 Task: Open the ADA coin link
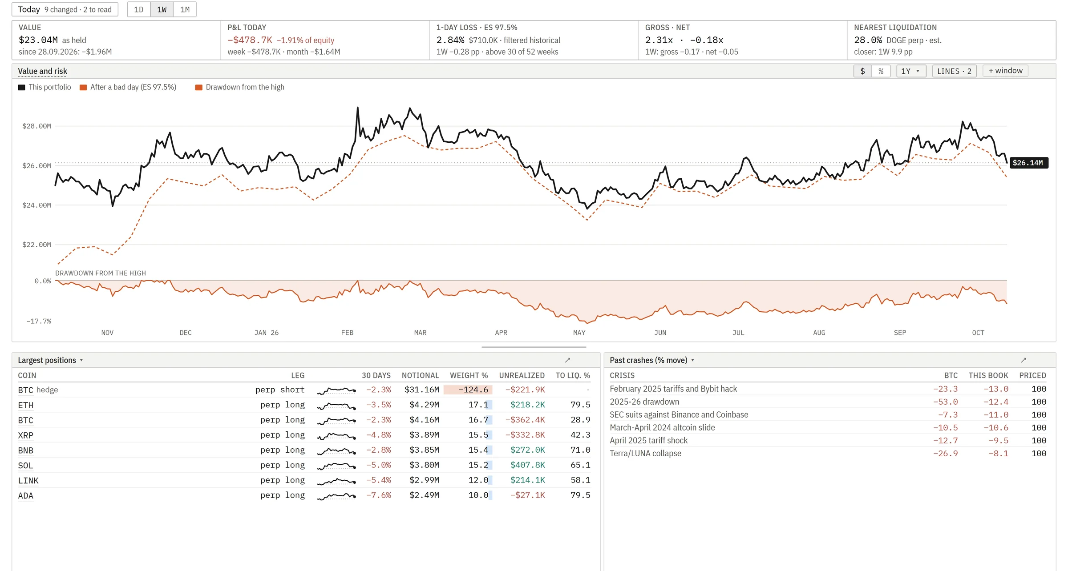[26, 496]
